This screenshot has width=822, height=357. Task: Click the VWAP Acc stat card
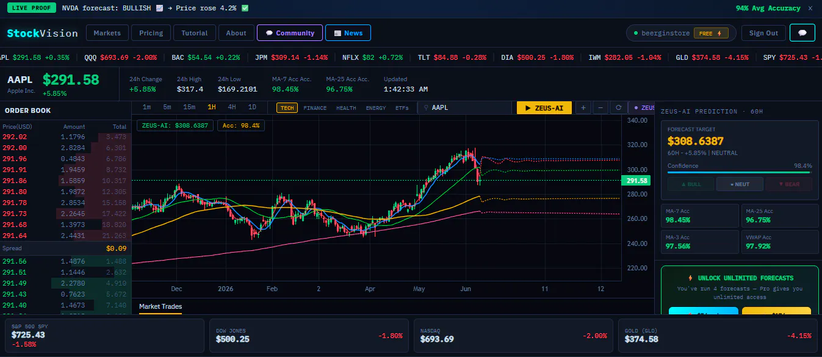click(x=780, y=242)
